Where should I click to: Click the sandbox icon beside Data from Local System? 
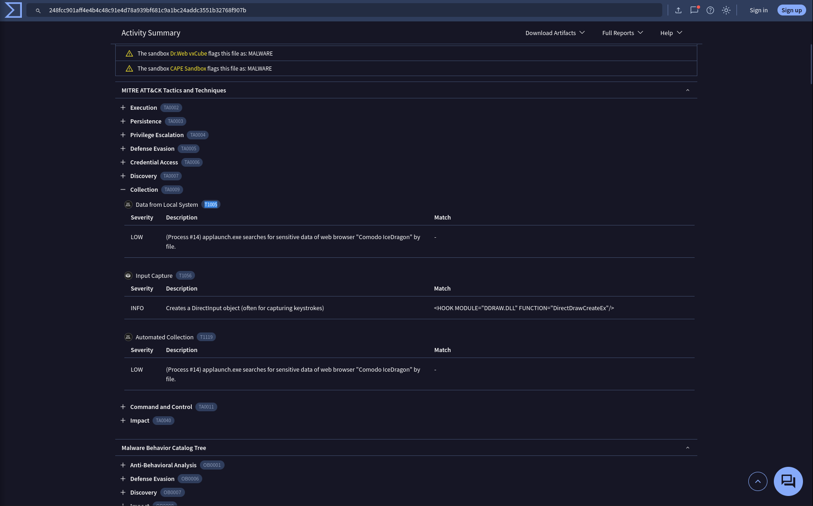click(128, 204)
